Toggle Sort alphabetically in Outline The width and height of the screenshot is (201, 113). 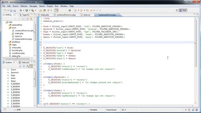click(28, 66)
